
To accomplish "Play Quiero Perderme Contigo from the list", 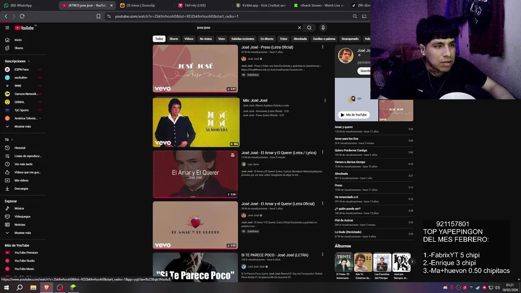I will [x=374, y=152].
